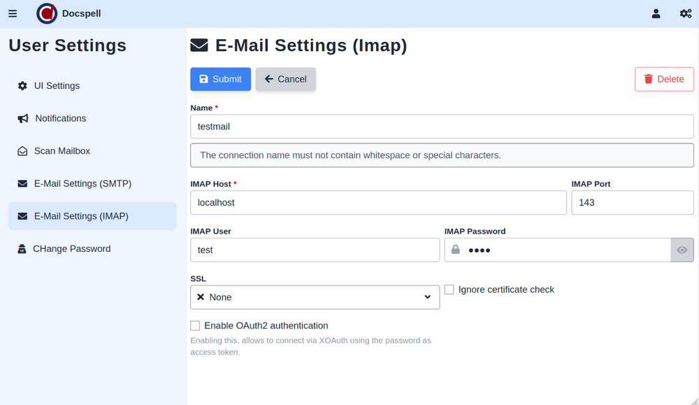
Task: Click the IMAP Host input field
Action: [x=377, y=203]
